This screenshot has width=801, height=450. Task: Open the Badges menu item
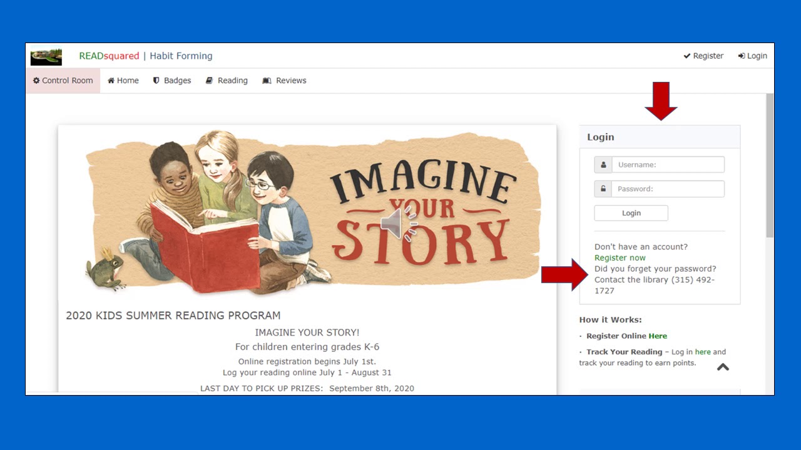click(x=172, y=81)
